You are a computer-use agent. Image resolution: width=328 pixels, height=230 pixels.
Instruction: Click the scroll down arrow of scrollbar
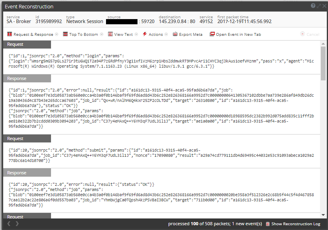(323, 215)
